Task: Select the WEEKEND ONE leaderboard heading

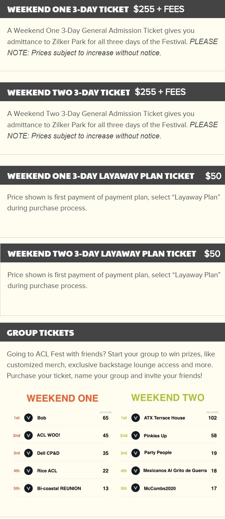Action: click(62, 398)
